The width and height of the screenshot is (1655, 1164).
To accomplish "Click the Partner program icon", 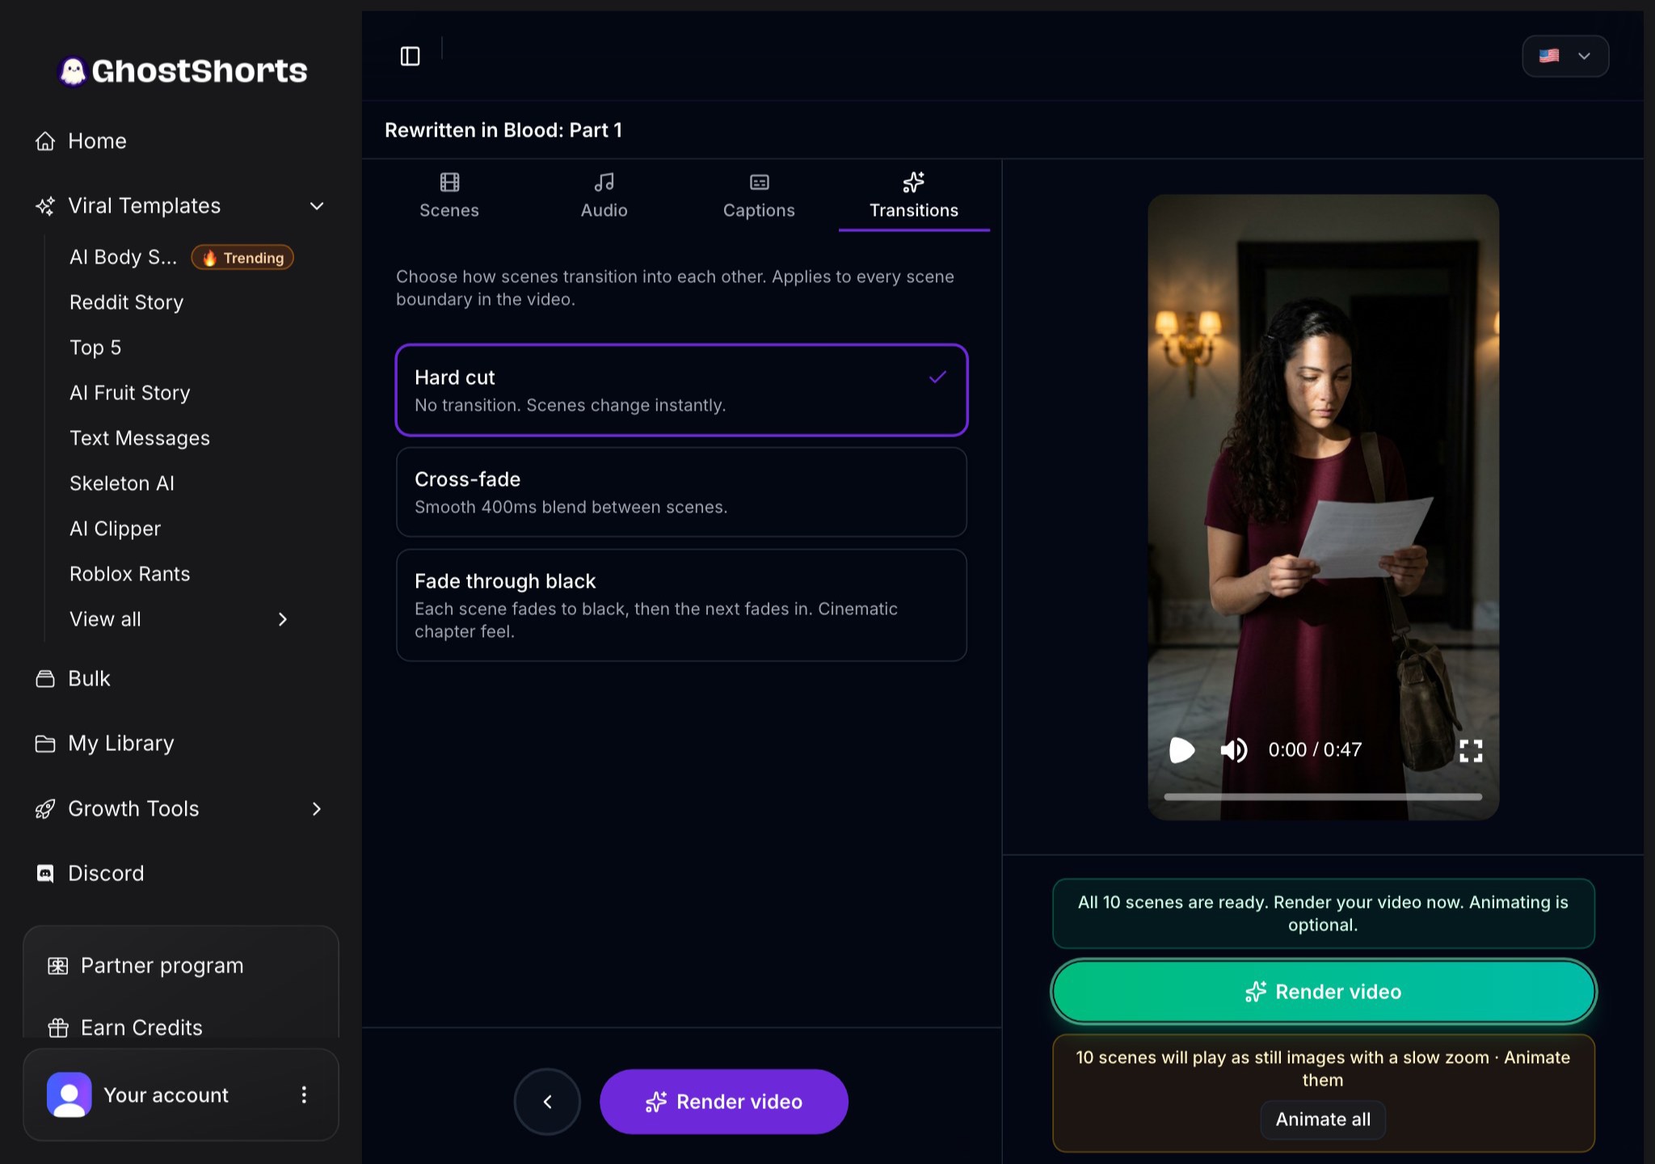I will (58, 966).
